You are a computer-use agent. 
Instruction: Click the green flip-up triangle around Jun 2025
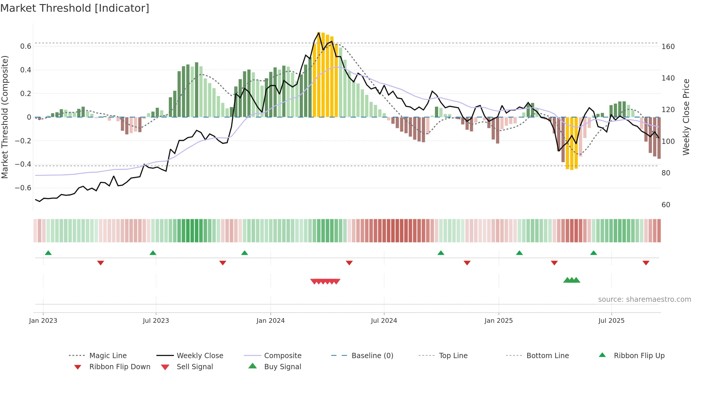[x=594, y=253]
